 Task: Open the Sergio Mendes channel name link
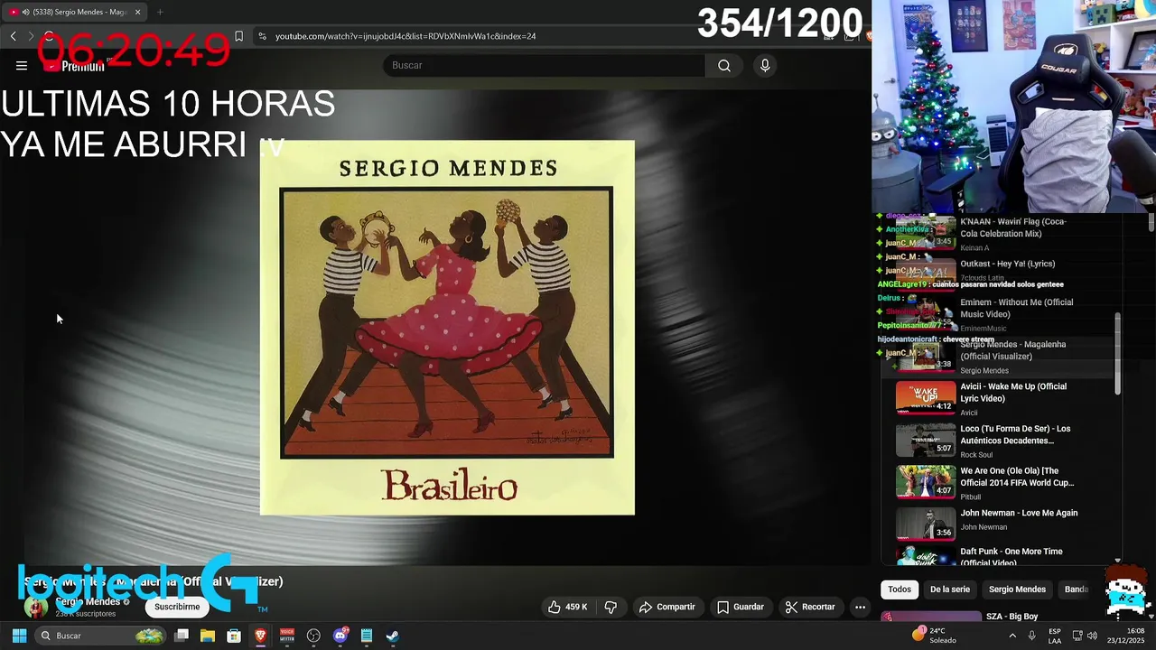coord(88,601)
